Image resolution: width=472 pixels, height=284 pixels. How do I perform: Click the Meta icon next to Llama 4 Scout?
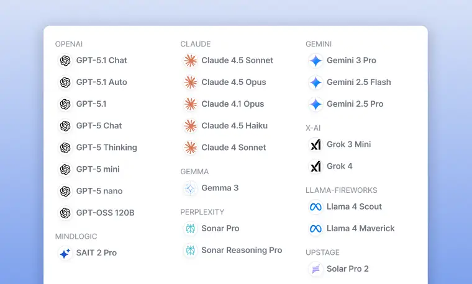pos(315,206)
